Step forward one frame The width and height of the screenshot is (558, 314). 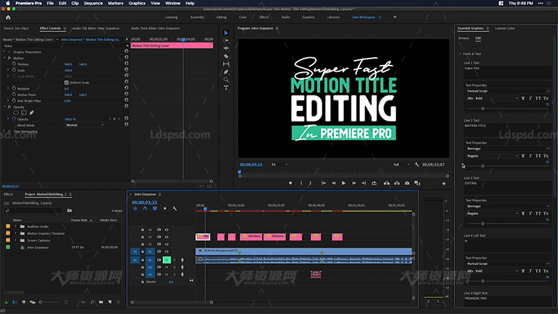pyautogui.click(x=354, y=183)
